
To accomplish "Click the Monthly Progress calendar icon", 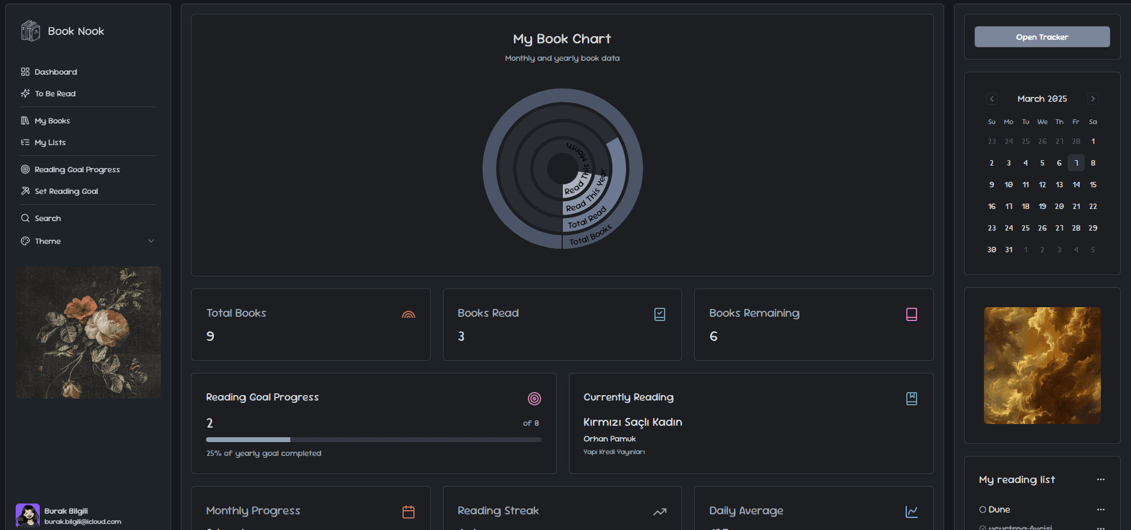I will (408, 511).
